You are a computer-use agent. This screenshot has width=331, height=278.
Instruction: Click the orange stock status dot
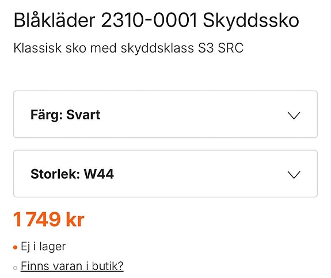tap(15, 247)
